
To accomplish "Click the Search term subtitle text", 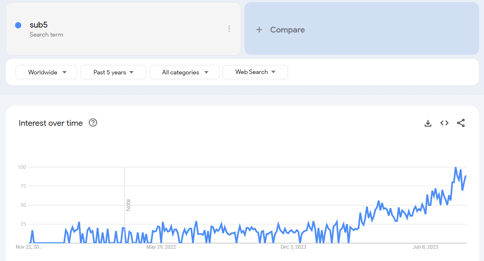I will point(46,35).
